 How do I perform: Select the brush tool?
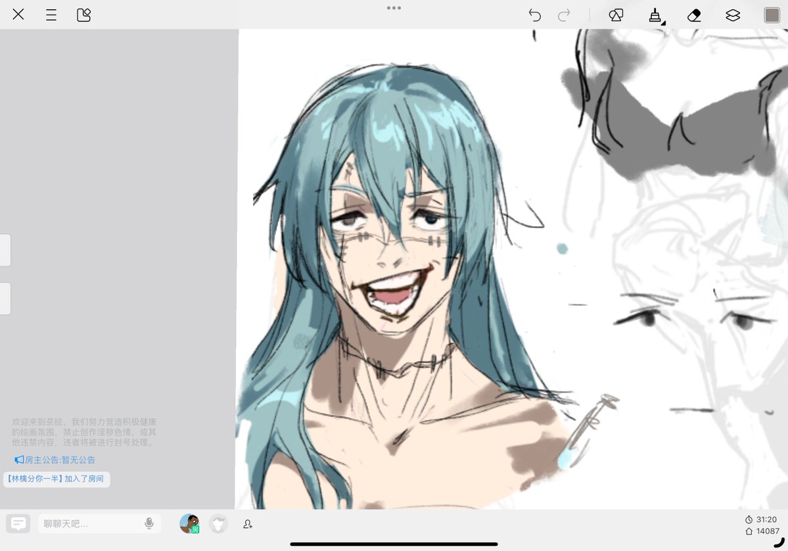tap(655, 15)
